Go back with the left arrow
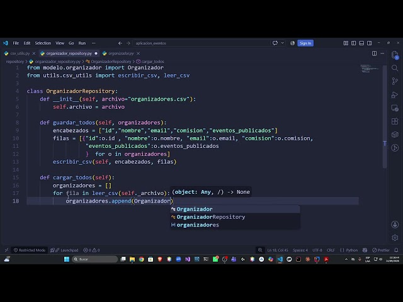403x302 pixels. [x=120, y=43]
